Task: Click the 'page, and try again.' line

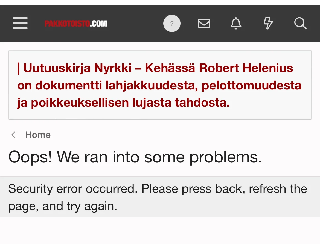Action: click(x=63, y=206)
